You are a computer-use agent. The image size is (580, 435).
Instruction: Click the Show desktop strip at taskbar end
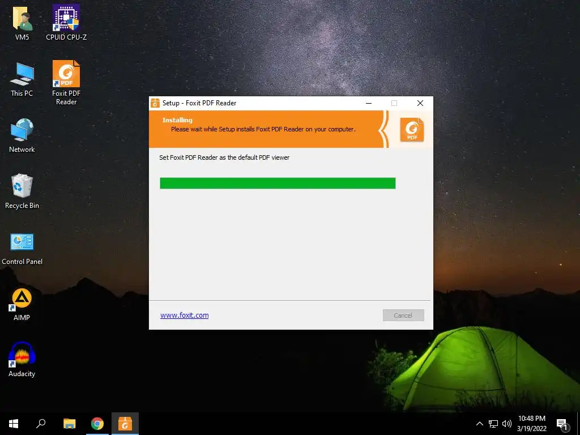click(578, 424)
